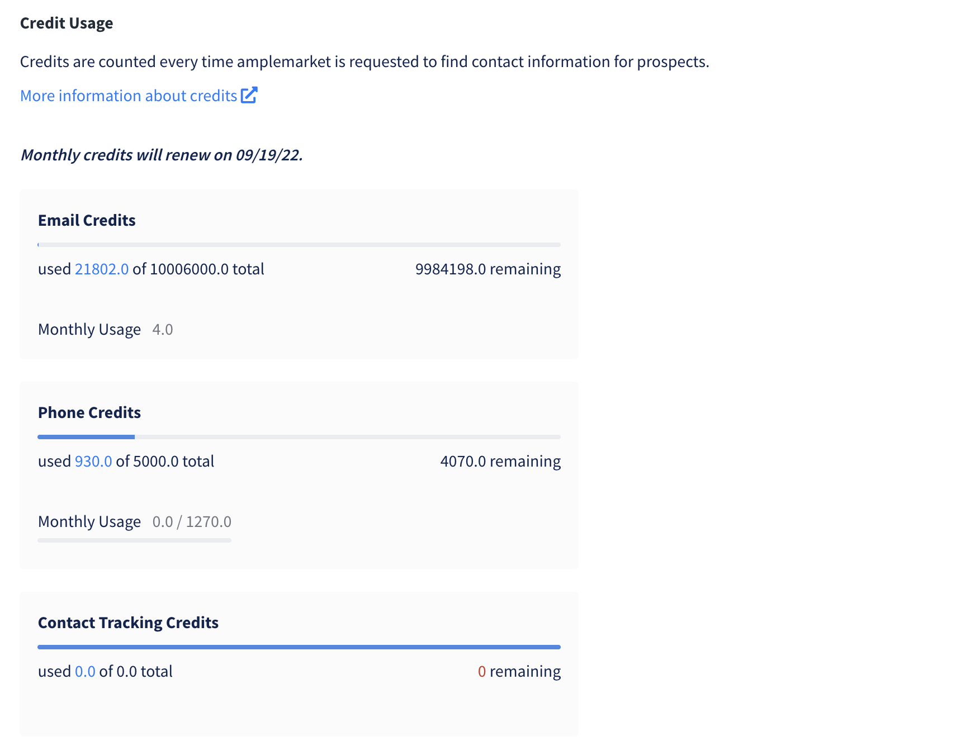Click the Contact Tracking Credits card title

128,623
